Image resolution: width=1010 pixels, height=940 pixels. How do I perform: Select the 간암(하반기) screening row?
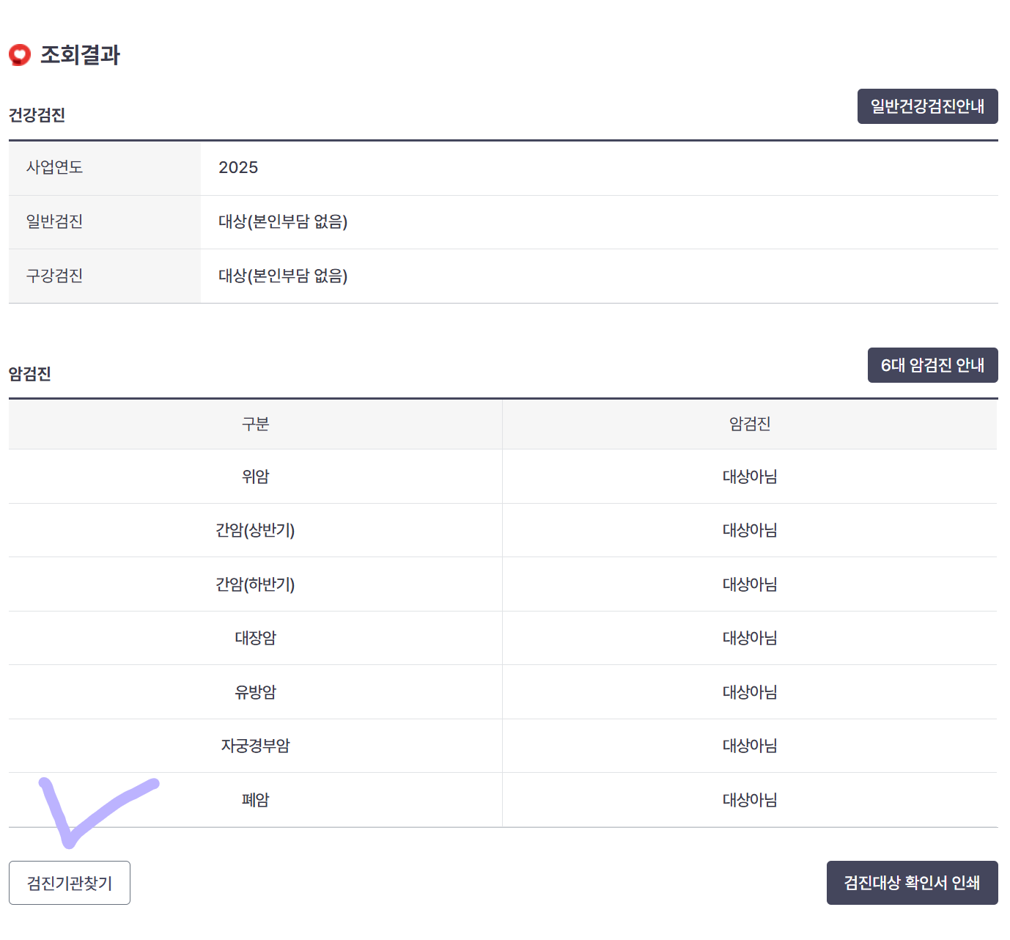pyautogui.click(x=254, y=584)
